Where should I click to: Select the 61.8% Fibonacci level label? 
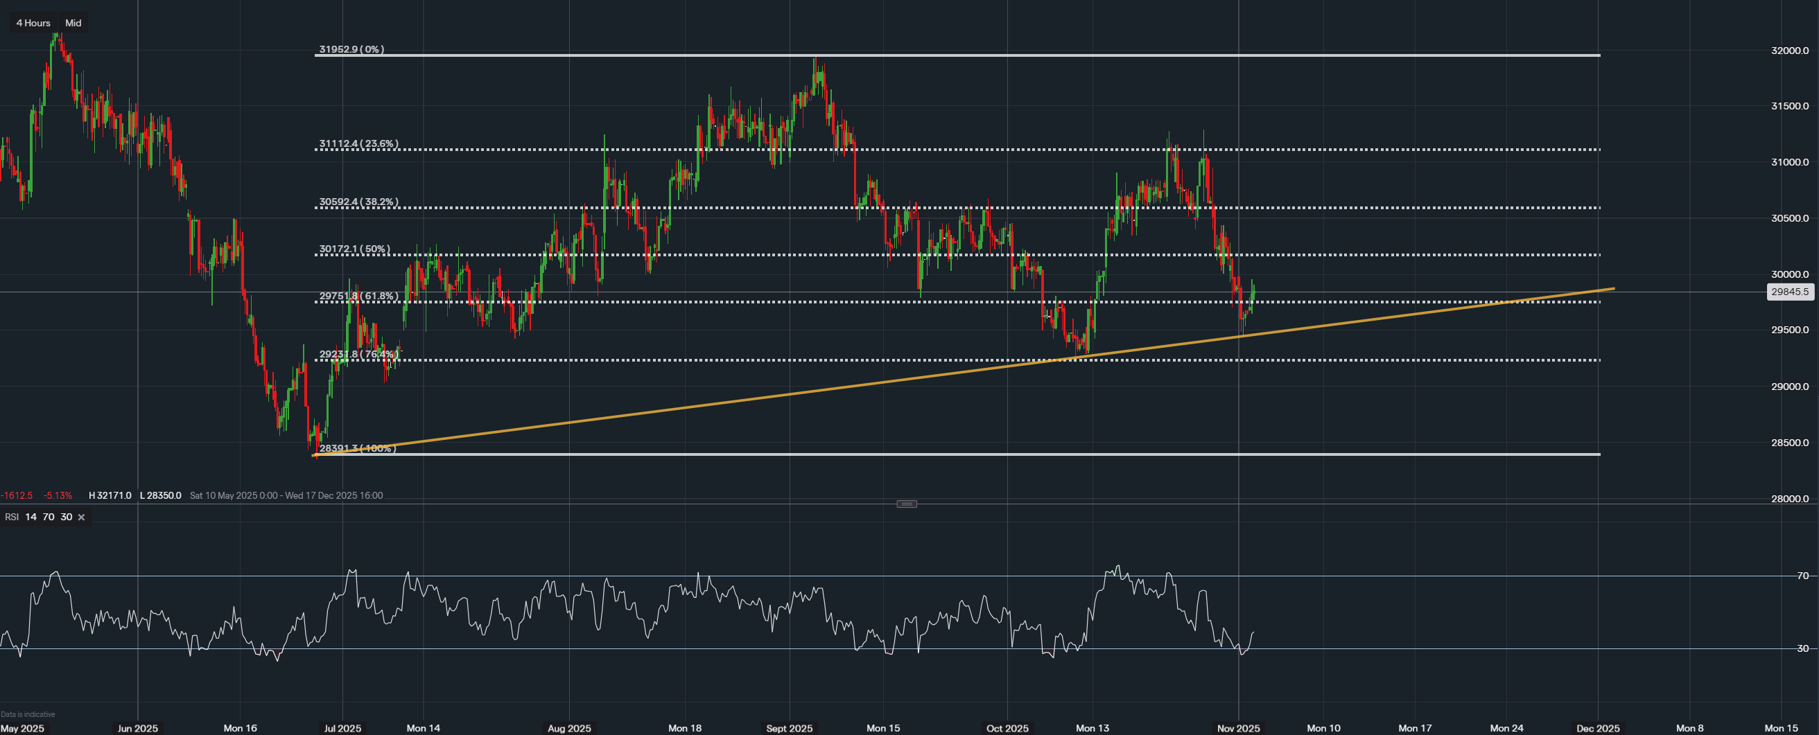coord(358,296)
